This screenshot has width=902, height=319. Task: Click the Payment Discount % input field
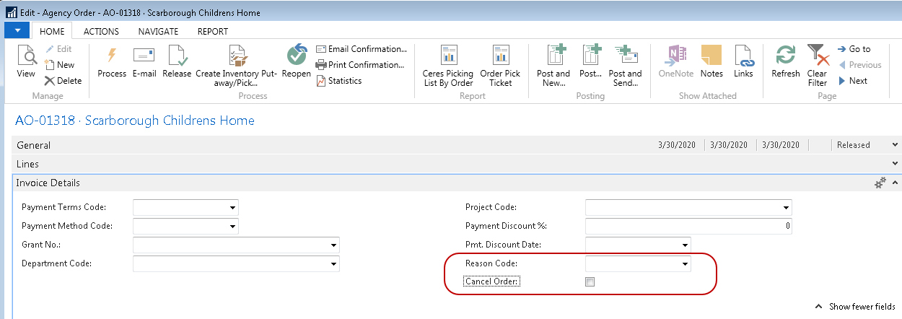pos(688,227)
